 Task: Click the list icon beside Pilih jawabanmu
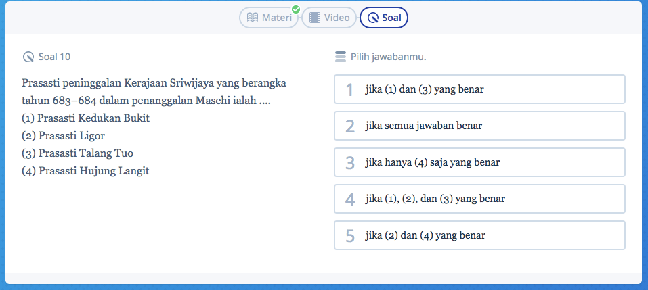click(340, 57)
